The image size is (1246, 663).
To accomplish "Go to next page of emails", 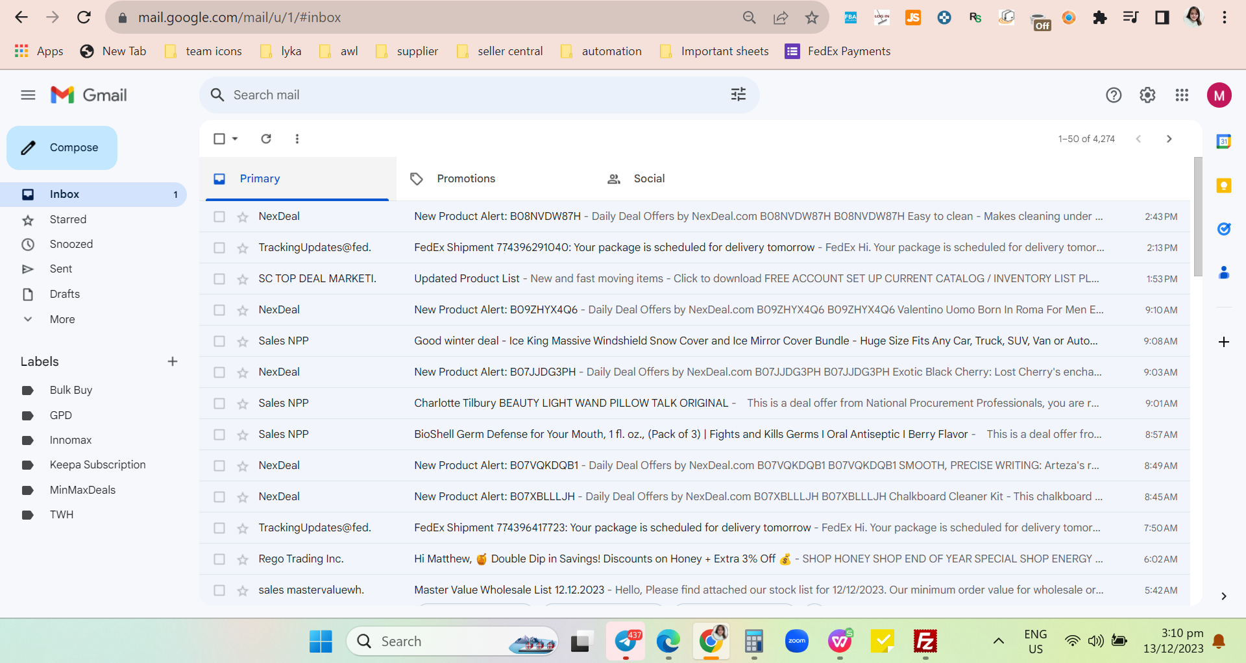I will coord(1169,139).
